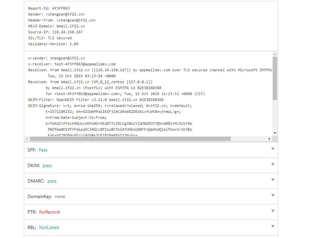Viewport: 335px width, 238px height.
Task: Click the horizontal scroll-left arrow
Action: tap(27, 139)
